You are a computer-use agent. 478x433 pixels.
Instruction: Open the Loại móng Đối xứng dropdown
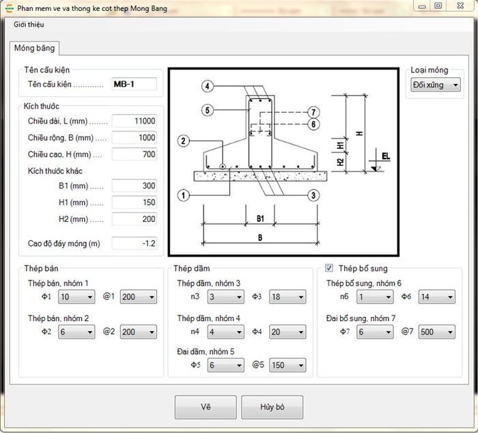436,85
